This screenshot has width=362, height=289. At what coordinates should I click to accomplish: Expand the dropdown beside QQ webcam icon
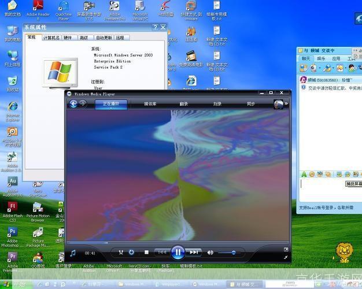[x=320, y=68]
